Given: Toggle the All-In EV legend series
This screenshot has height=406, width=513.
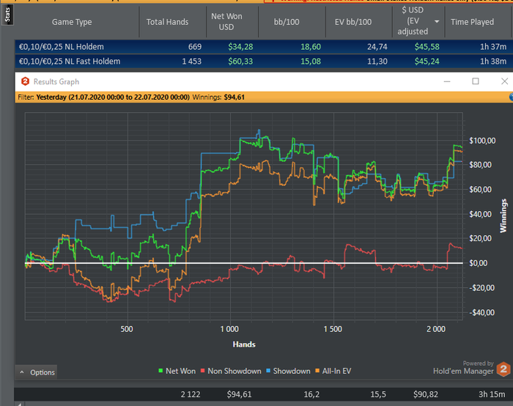Looking at the screenshot, I should point(333,371).
